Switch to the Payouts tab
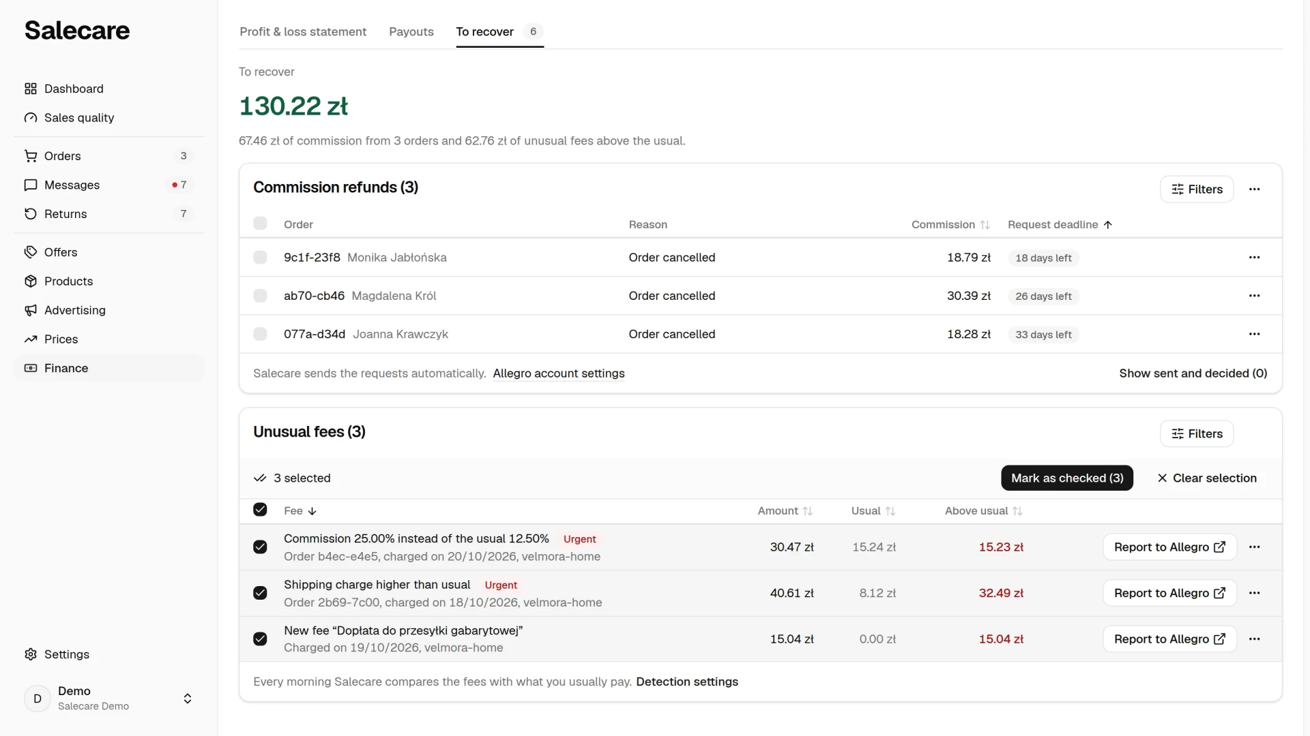Screen dimensions: 1310x736 point(411,32)
